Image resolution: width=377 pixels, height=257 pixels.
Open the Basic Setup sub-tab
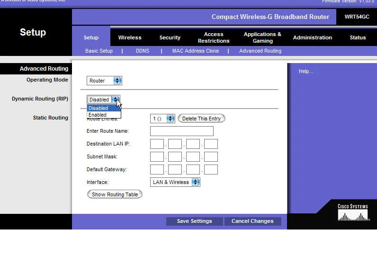click(x=99, y=51)
